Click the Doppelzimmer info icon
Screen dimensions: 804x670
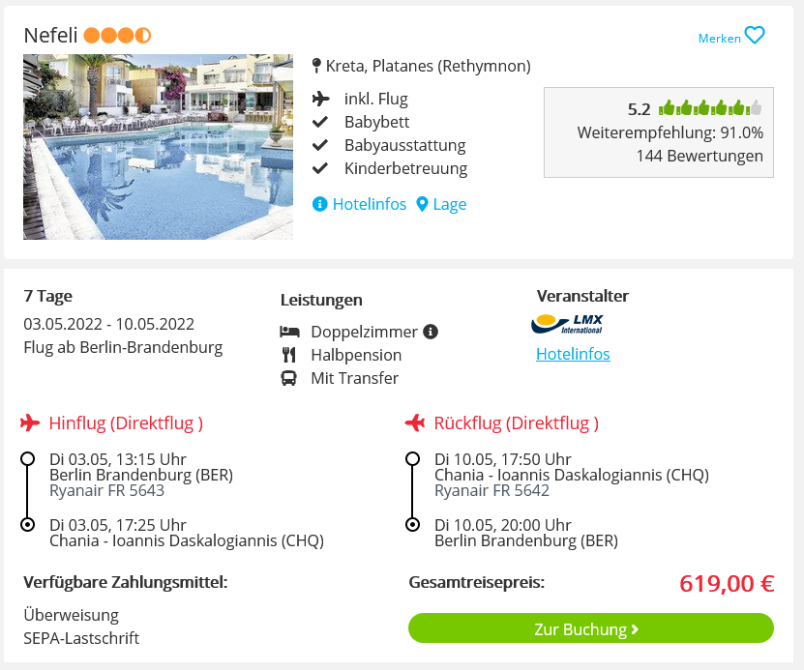431,332
